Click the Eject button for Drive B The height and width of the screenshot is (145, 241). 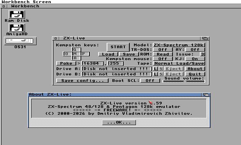click(174, 74)
